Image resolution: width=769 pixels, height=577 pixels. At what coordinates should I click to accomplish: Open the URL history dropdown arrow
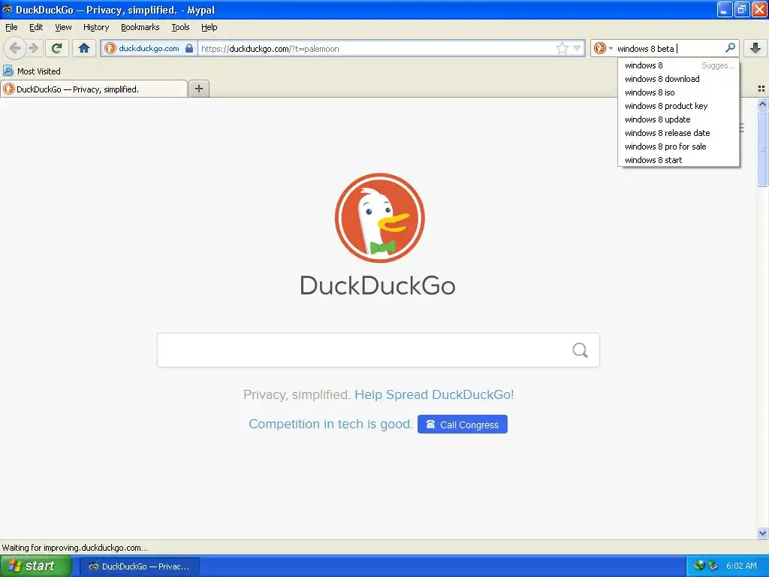[578, 49]
